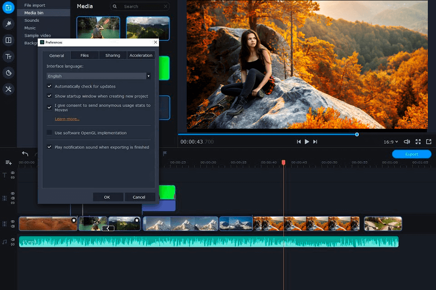Screen dimensions: 436x290
Task: Switch to the Acceleration tab
Action: click(141, 55)
